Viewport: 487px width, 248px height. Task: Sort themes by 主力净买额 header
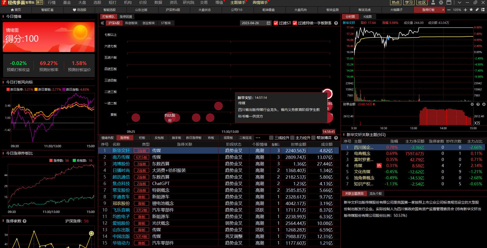click(x=415, y=141)
